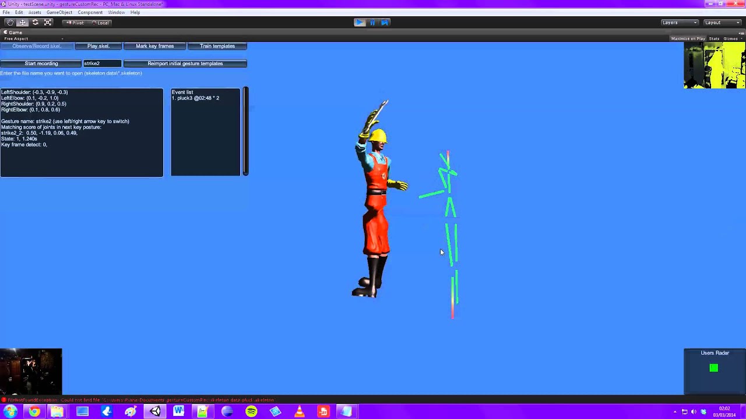Click the green user marker in Users Radar
The width and height of the screenshot is (746, 419).
[x=714, y=368]
